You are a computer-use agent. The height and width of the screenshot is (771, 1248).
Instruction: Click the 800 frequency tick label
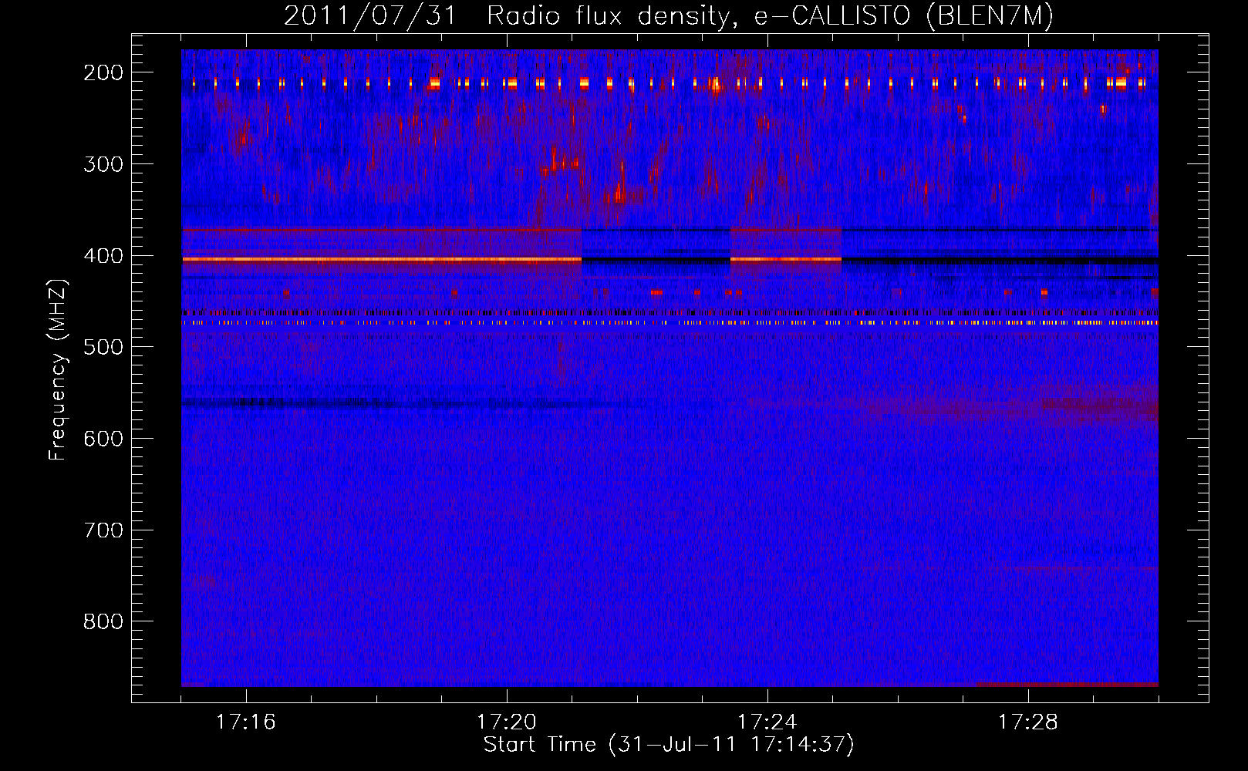103,621
